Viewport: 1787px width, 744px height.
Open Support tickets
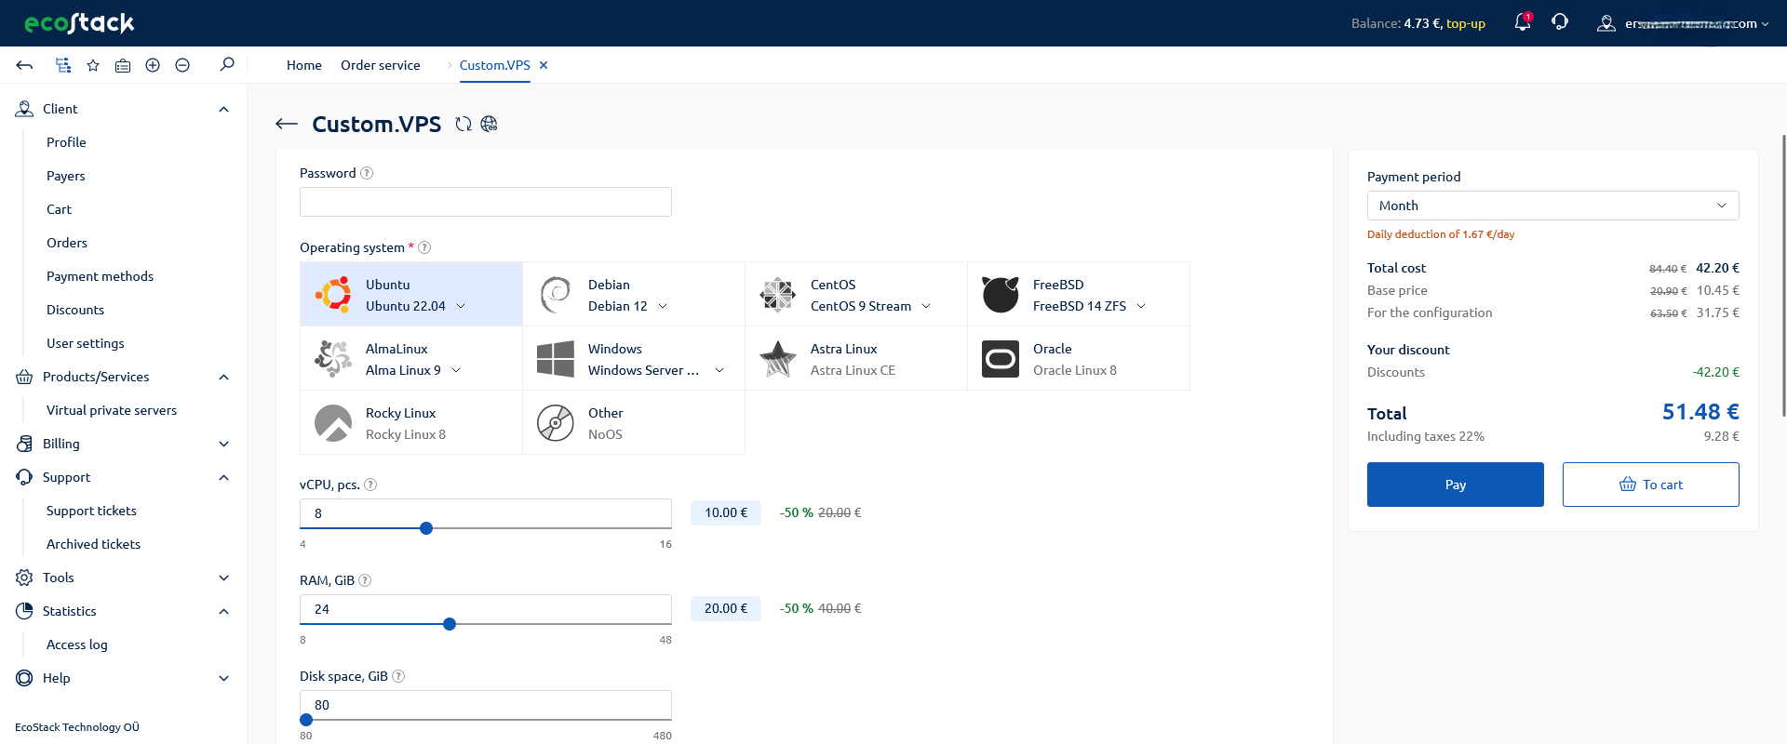point(91,511)
